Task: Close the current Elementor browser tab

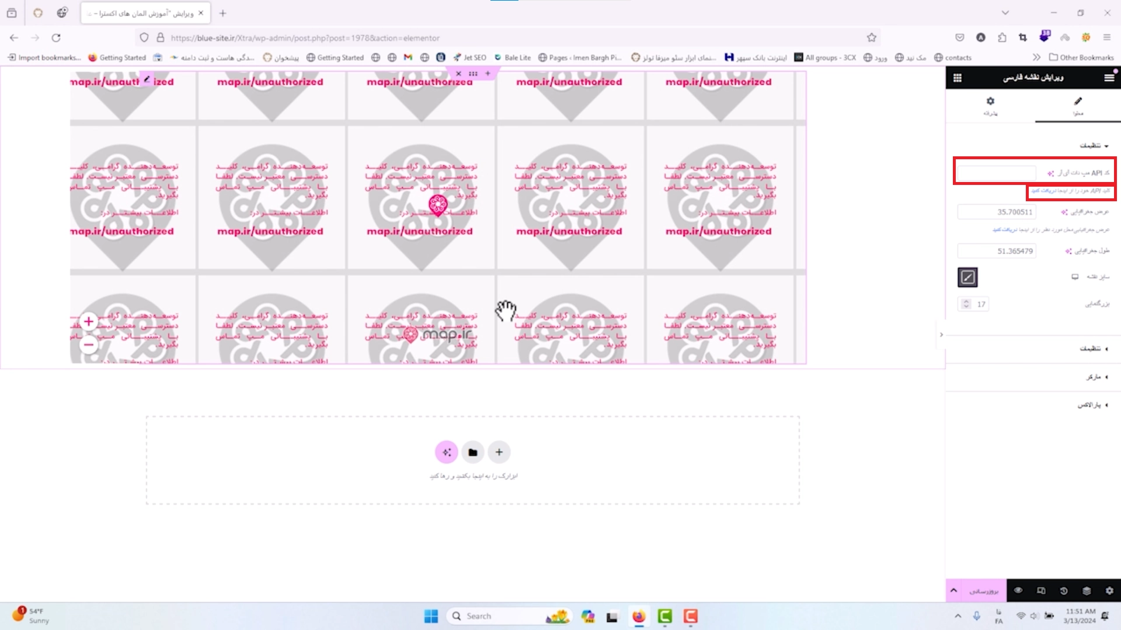Action: [x=201, y=13]
